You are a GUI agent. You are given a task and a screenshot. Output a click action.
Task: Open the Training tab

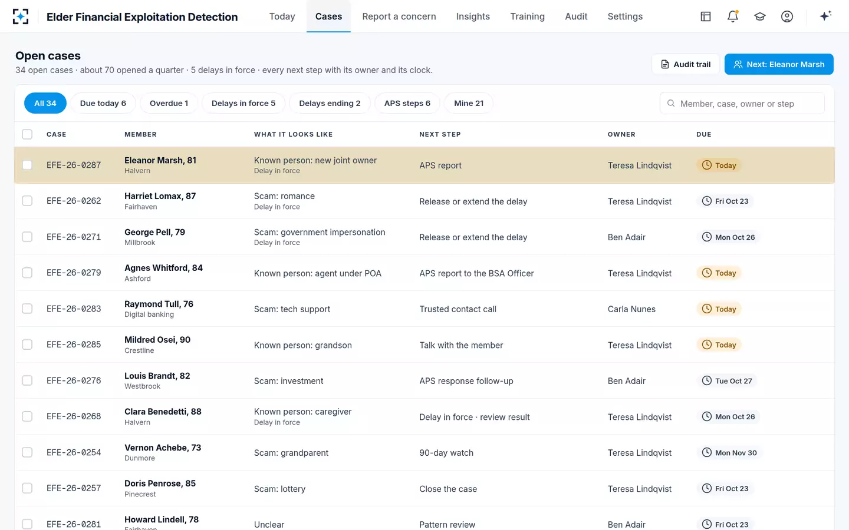(x=527, y=16)
